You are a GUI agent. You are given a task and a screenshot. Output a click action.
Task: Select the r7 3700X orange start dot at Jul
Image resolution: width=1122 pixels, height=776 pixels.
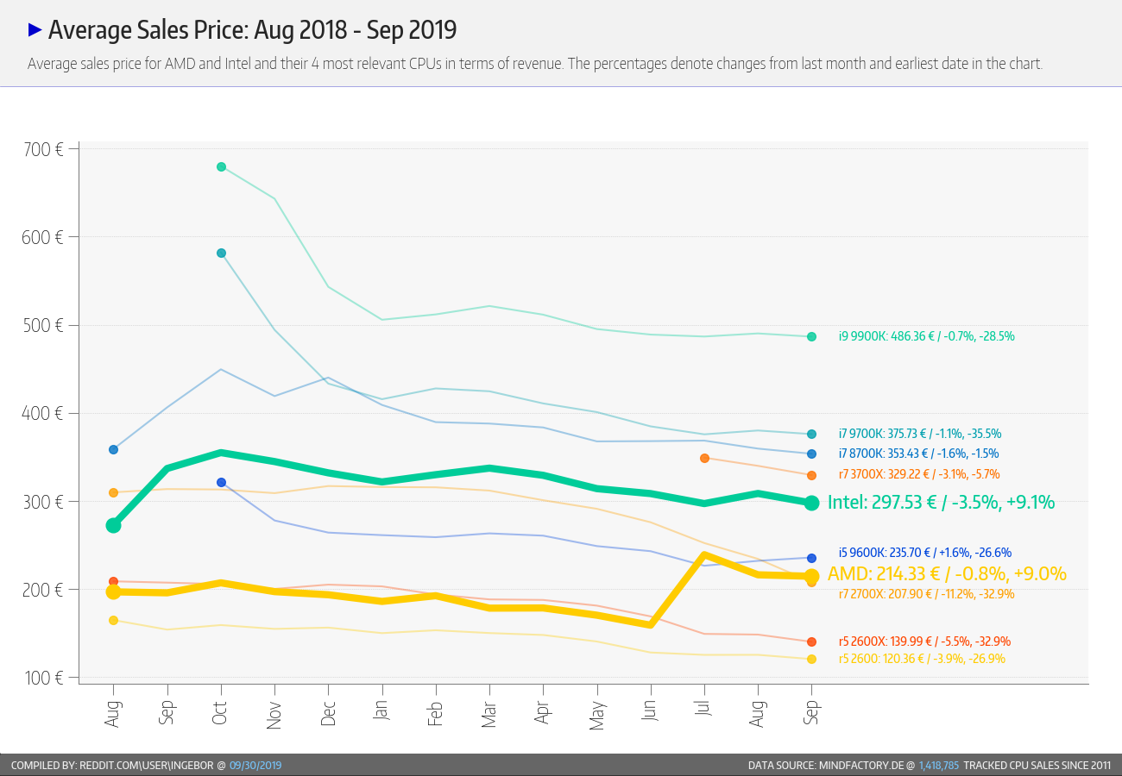[704, 458]
